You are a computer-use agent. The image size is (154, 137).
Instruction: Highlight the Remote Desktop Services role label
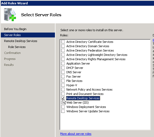(83, 98)
